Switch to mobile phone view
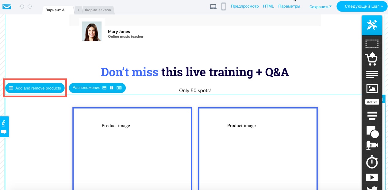Viewport: 388px width, 190px height. [224, 6]
